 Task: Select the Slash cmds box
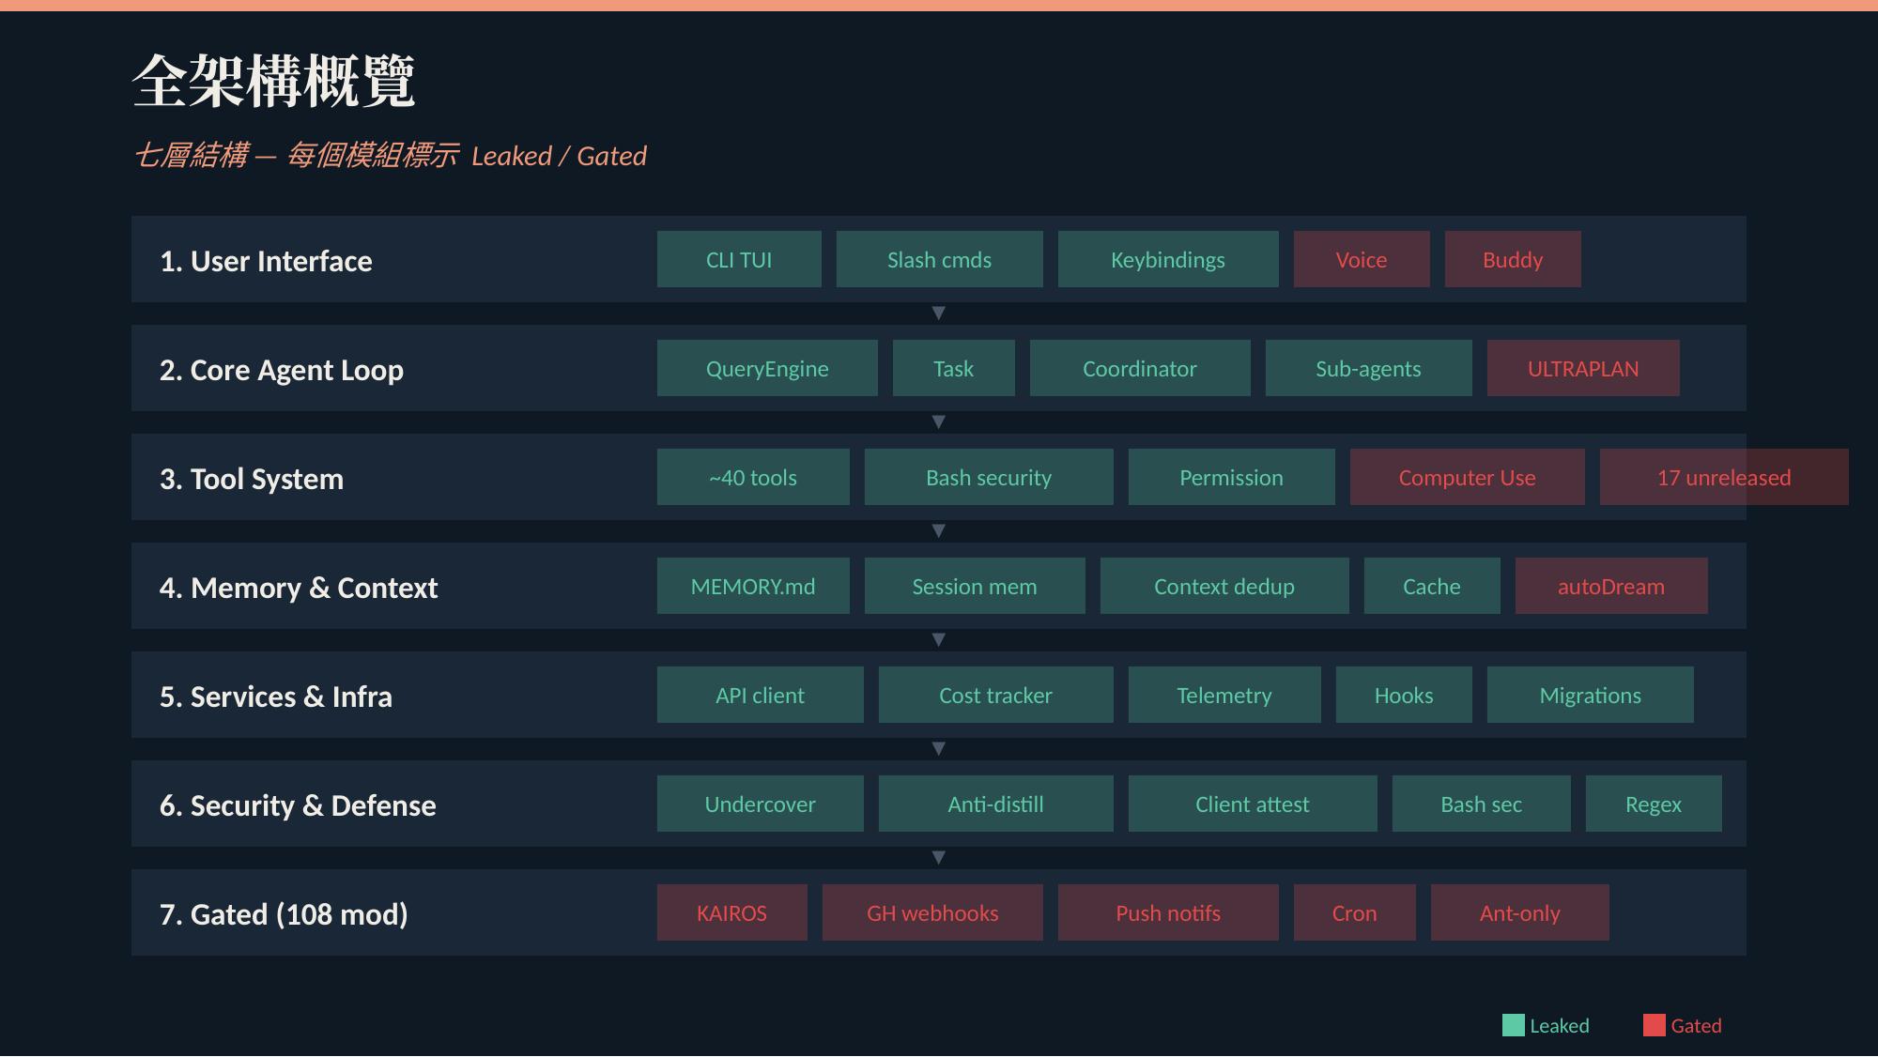pos(939,259)
